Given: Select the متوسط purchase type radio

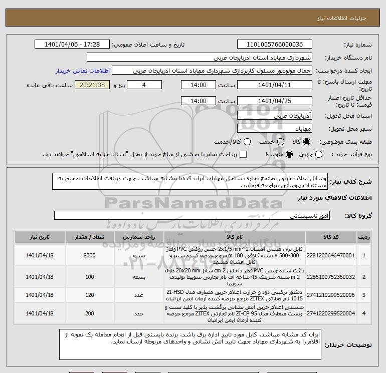Looking at the screenshot, I should [289, 154].
